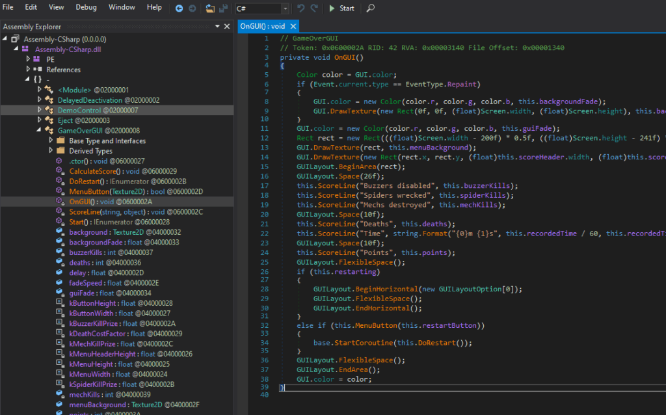Viewport: 666px width, 415px height.
Task: Click the Navigate Forward arrow icon
Action: (192, 8)
